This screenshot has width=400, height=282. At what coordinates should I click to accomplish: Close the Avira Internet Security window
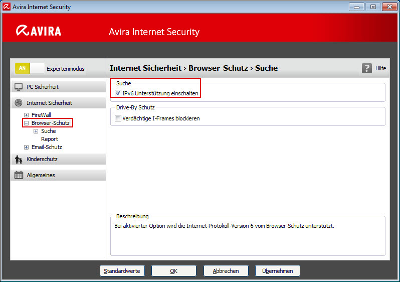[389, 7]
